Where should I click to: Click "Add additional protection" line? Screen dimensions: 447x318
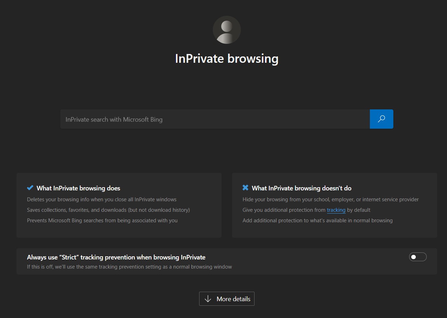pyautogui.click(x=317, y=221)
